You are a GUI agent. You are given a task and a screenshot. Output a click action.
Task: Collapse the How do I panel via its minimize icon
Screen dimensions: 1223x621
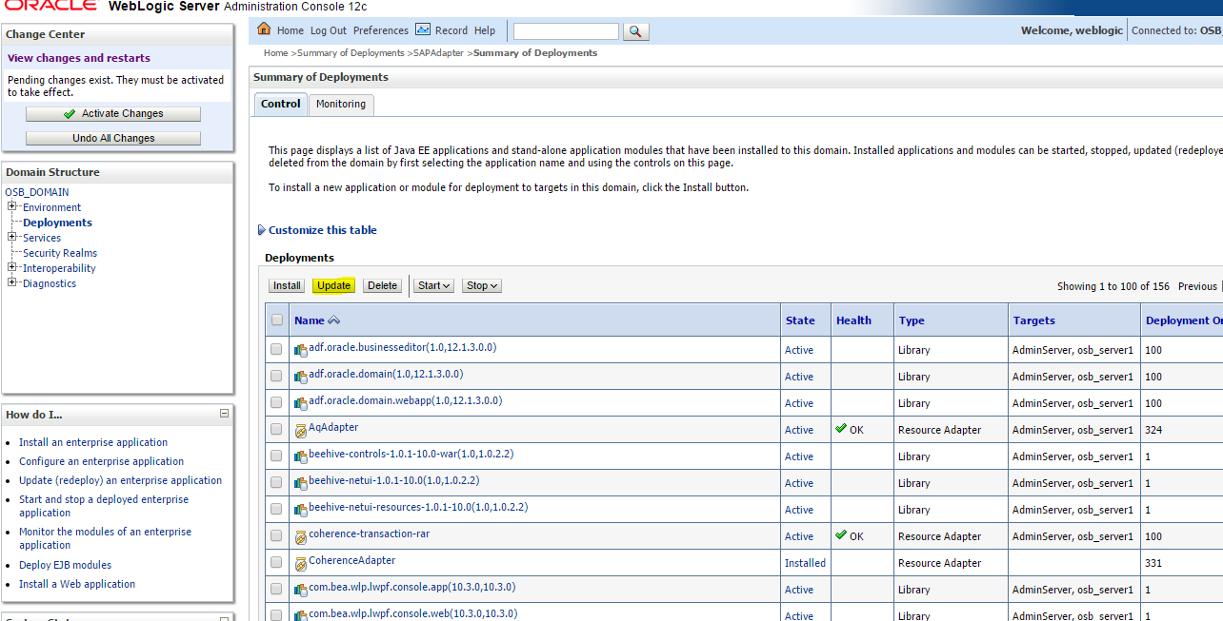click(225, 414)
